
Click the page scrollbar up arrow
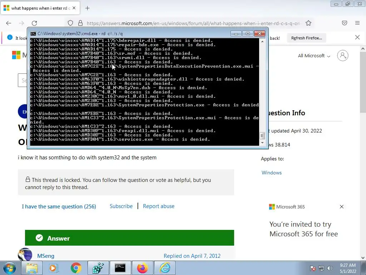click(x=363, y=49)
